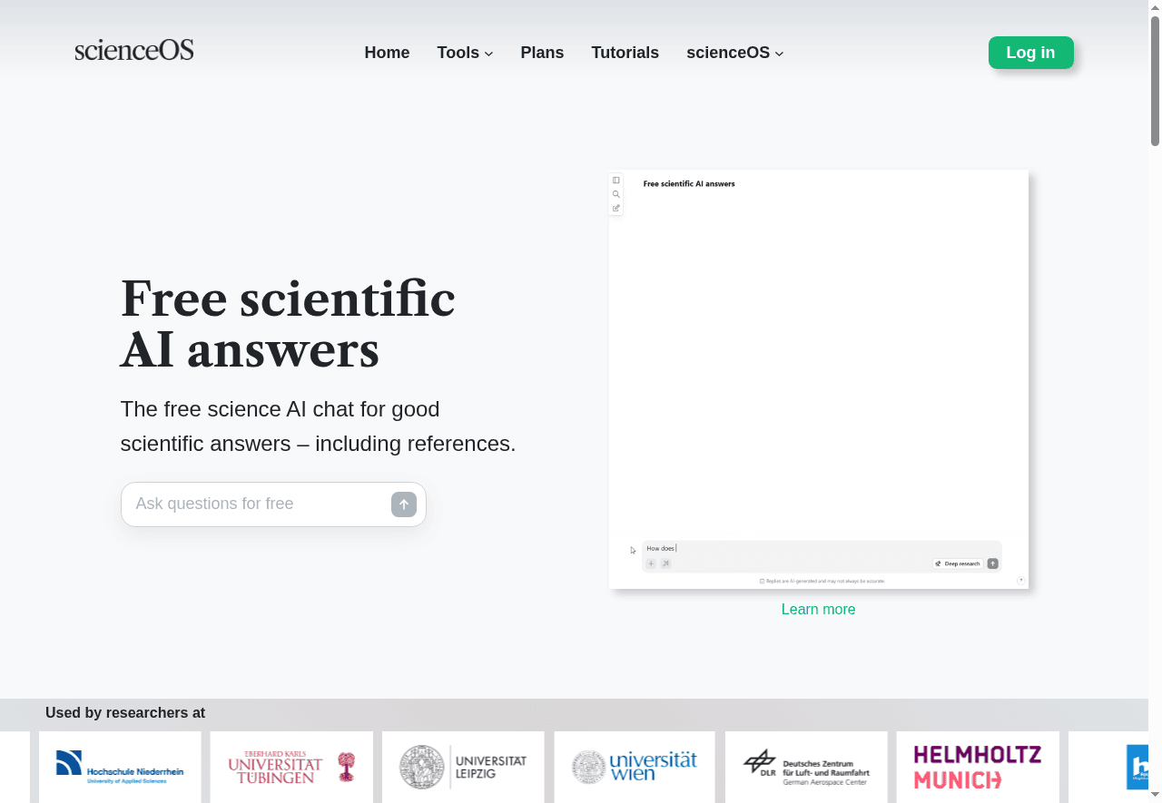Click the Universität Leipzig logo

463,767
